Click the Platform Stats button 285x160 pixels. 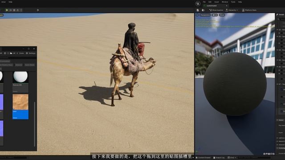click(x=249, y=10)
